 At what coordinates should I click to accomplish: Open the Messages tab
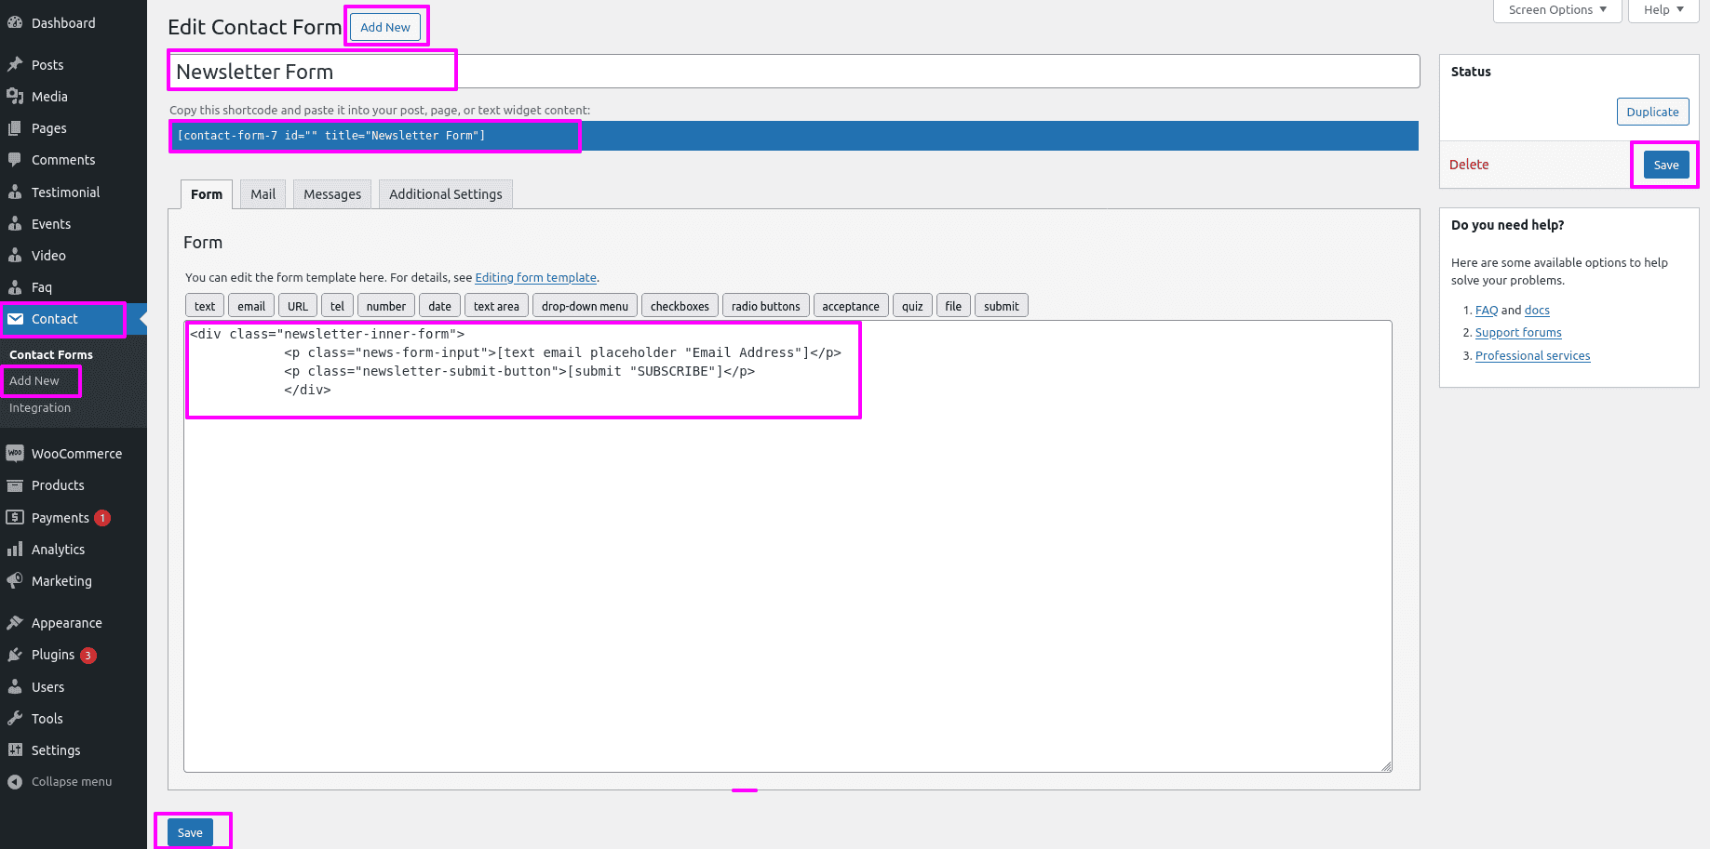(332, 193)
